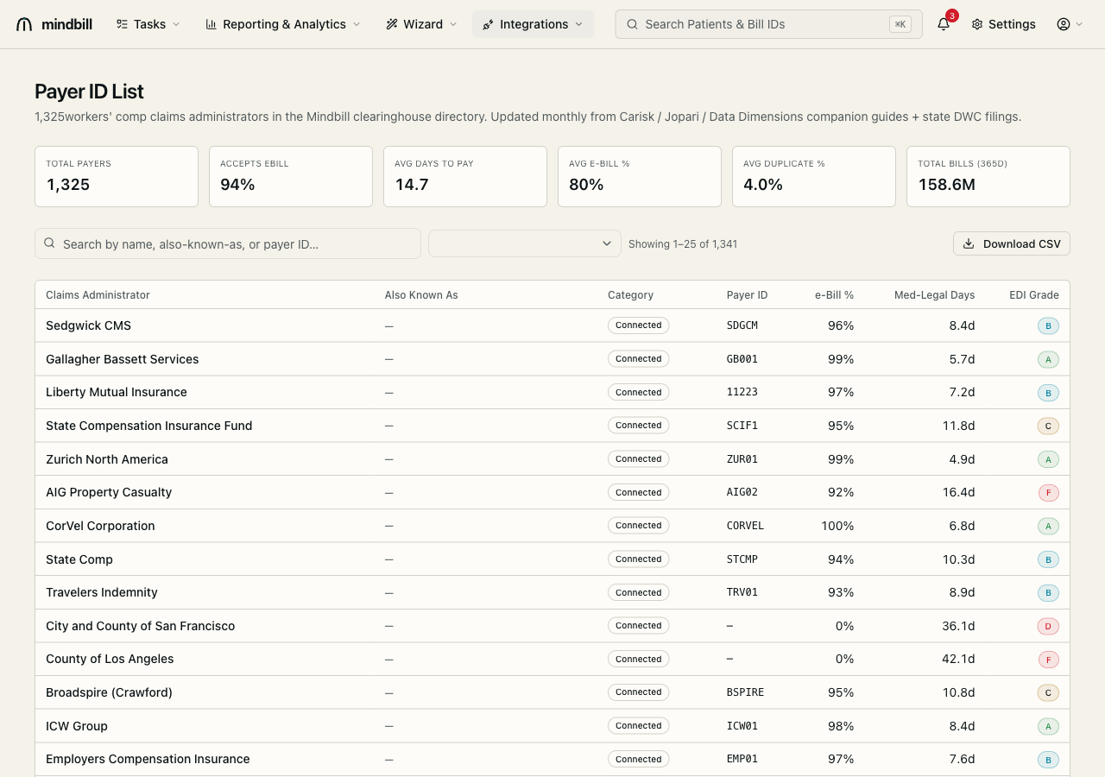Click the mindbill logo icon
The image size is (1105, 777).
24,24
